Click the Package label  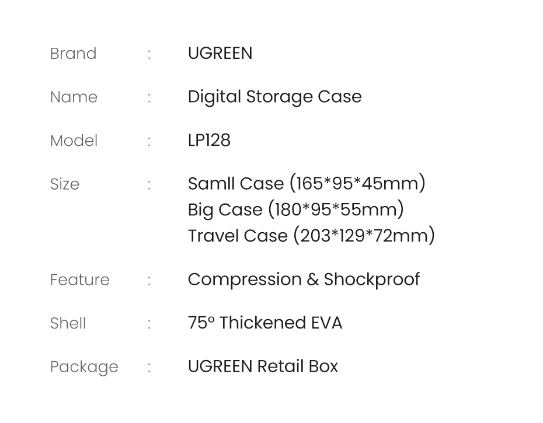tap(84, 367)
